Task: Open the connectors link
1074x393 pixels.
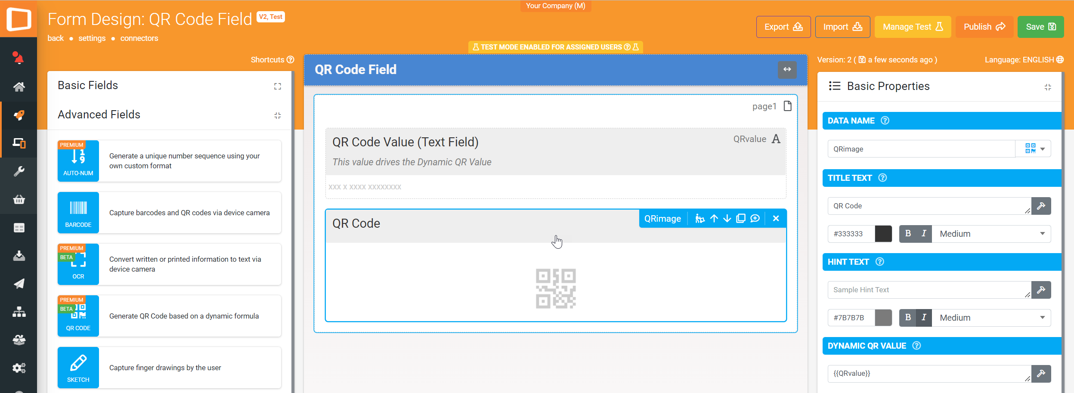Action: (x=139, y=38)
